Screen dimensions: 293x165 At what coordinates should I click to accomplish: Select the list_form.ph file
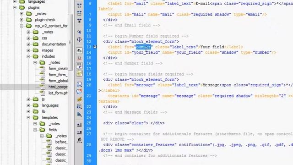click(58, 93)
